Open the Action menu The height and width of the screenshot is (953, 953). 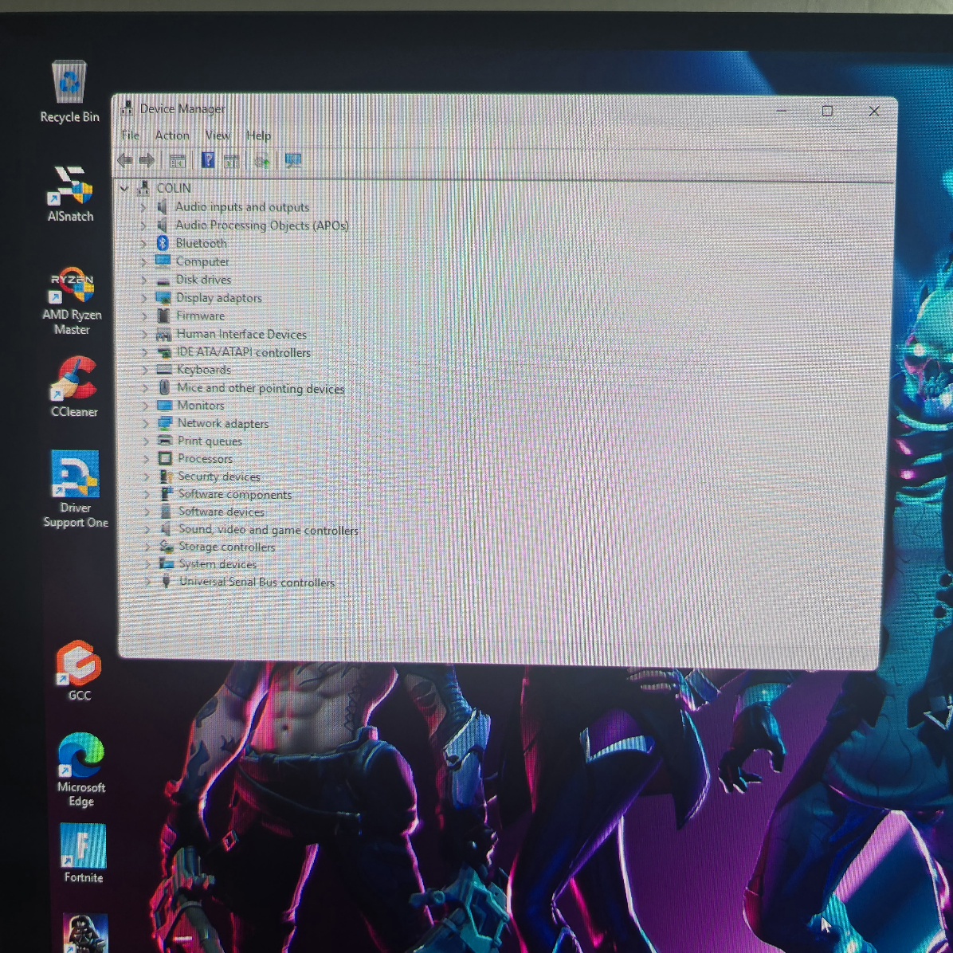coord(172,135)
